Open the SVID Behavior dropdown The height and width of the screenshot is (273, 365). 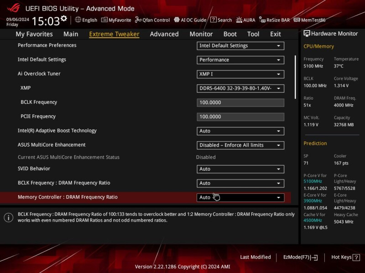(x=240, y=169)
